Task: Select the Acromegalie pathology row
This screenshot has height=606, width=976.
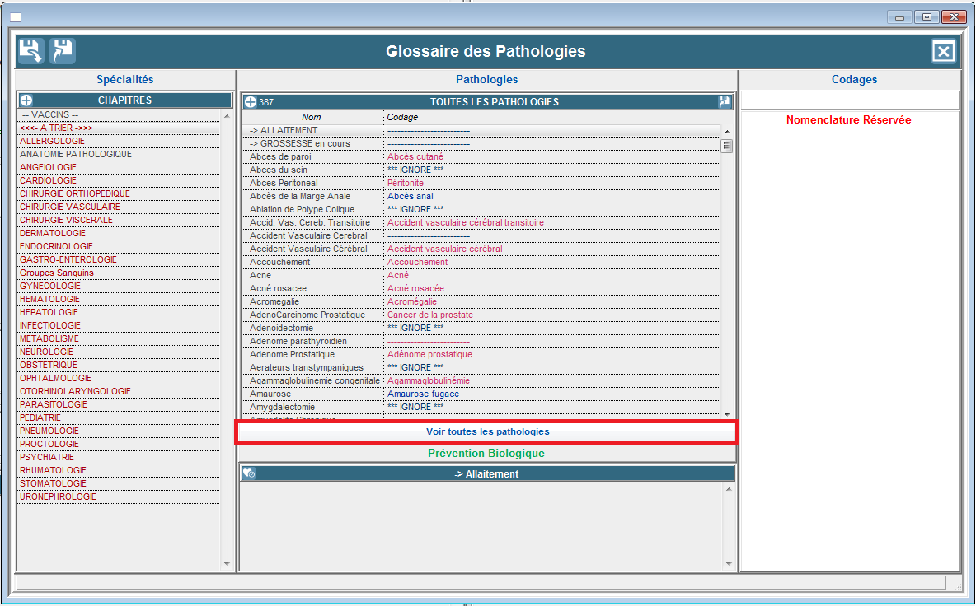Action: (x=274, y=301)
